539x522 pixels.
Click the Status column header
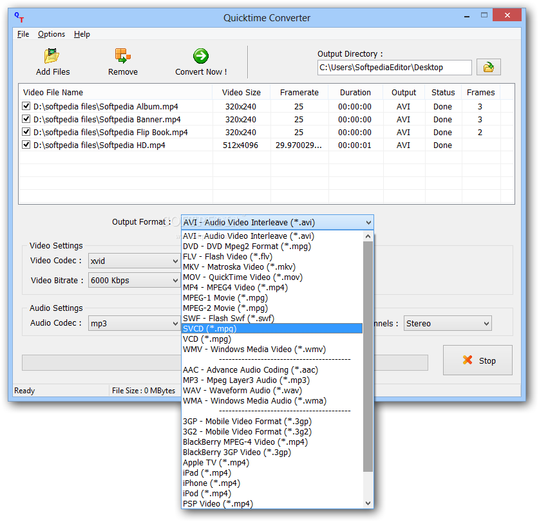point(443,93)
